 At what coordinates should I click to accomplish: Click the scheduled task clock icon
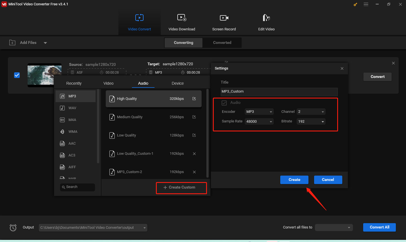13,227
